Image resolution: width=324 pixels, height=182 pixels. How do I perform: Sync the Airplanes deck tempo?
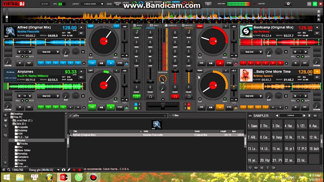[120, 107]
